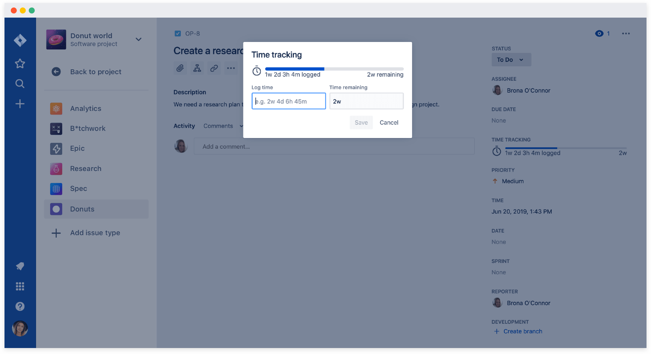
Task: Focus the Log time input field
Action: point(288,101)
